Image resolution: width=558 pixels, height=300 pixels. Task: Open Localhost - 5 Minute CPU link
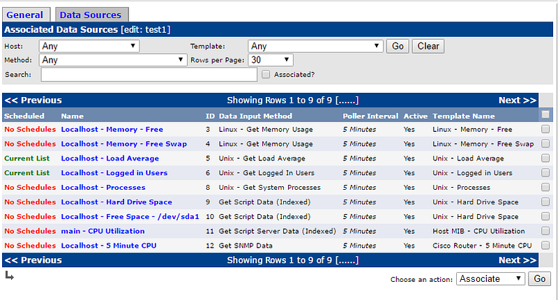point(109,246)
